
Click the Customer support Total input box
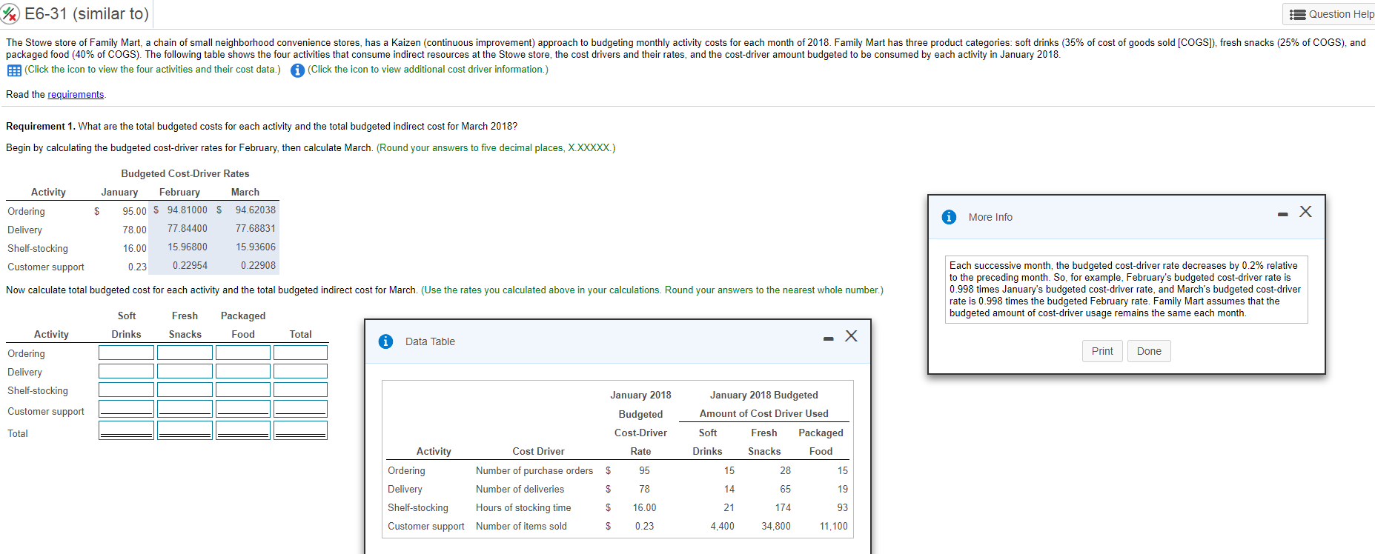[300, 409]
